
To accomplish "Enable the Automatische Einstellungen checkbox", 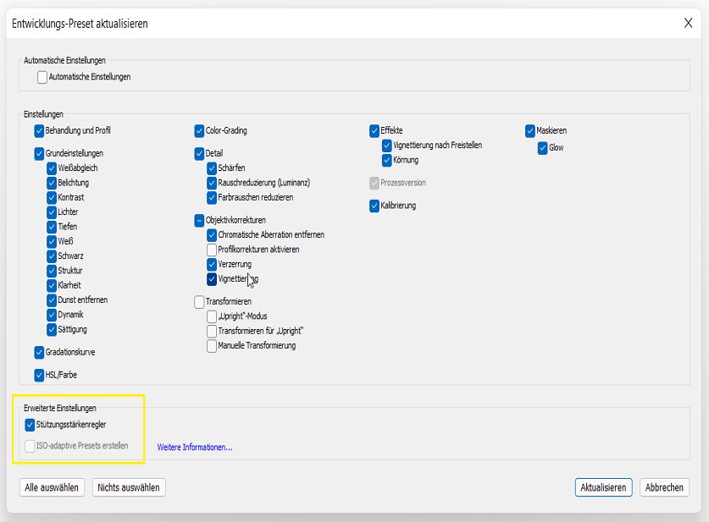I will (42, 77).
